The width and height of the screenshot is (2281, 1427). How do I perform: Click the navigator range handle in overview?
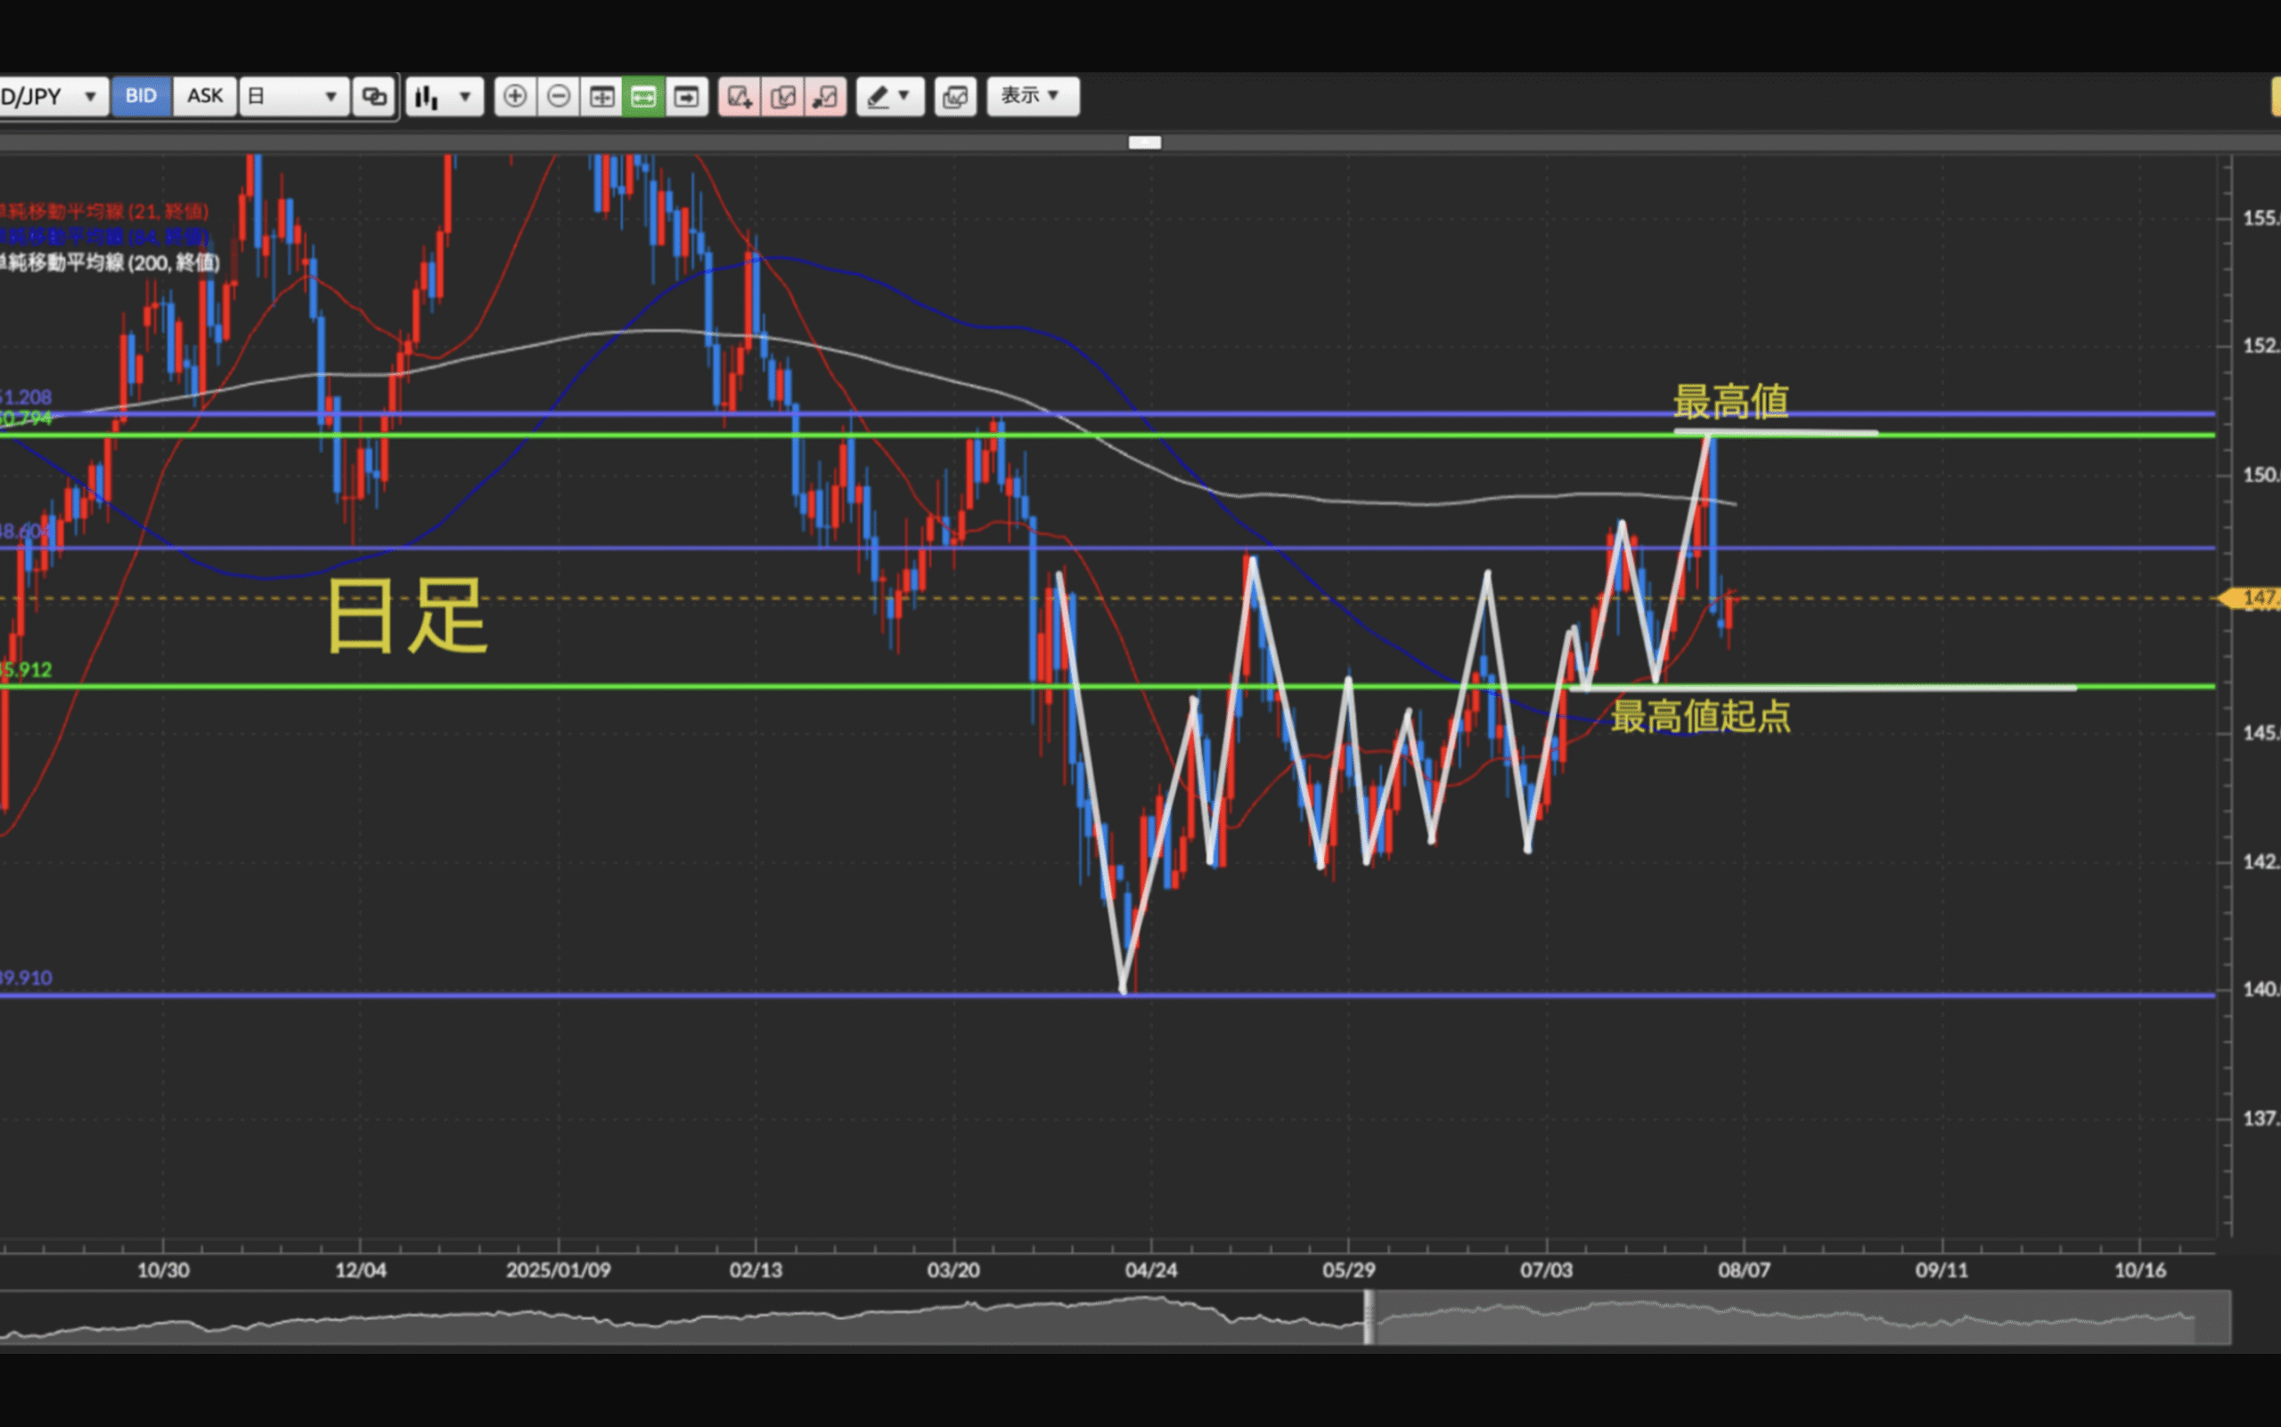click(x=1369, y=1316)
